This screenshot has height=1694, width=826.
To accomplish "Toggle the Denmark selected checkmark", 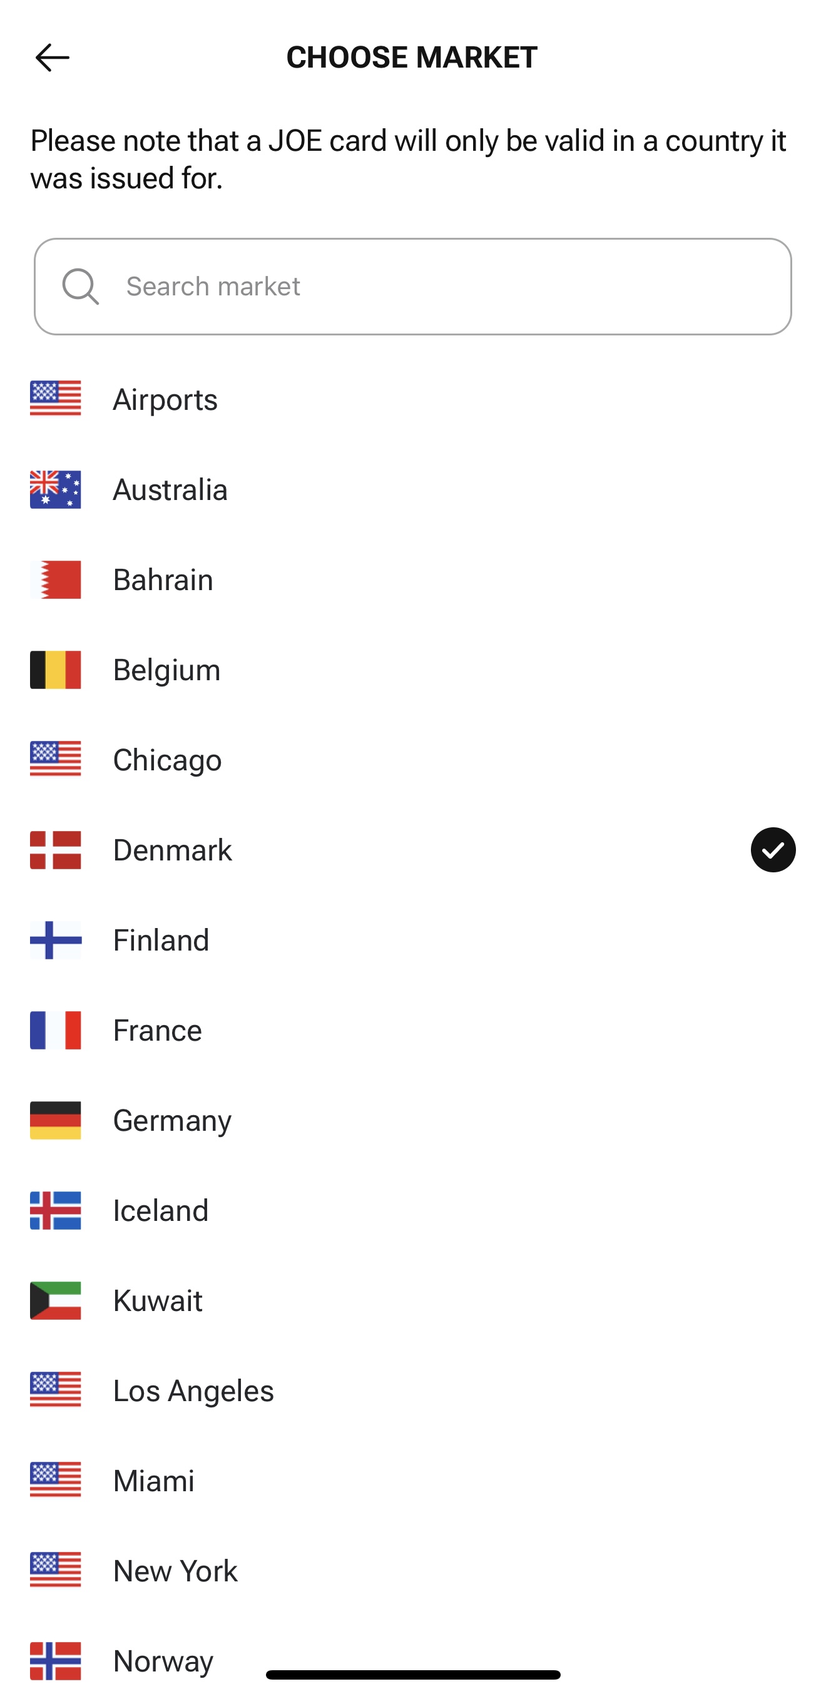I will point(773,850).
